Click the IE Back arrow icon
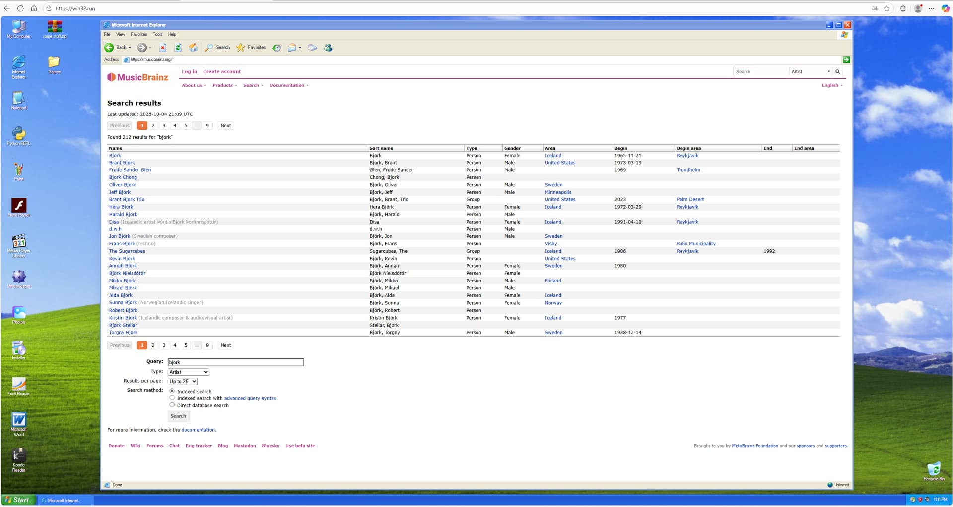 tap(109, 48)
